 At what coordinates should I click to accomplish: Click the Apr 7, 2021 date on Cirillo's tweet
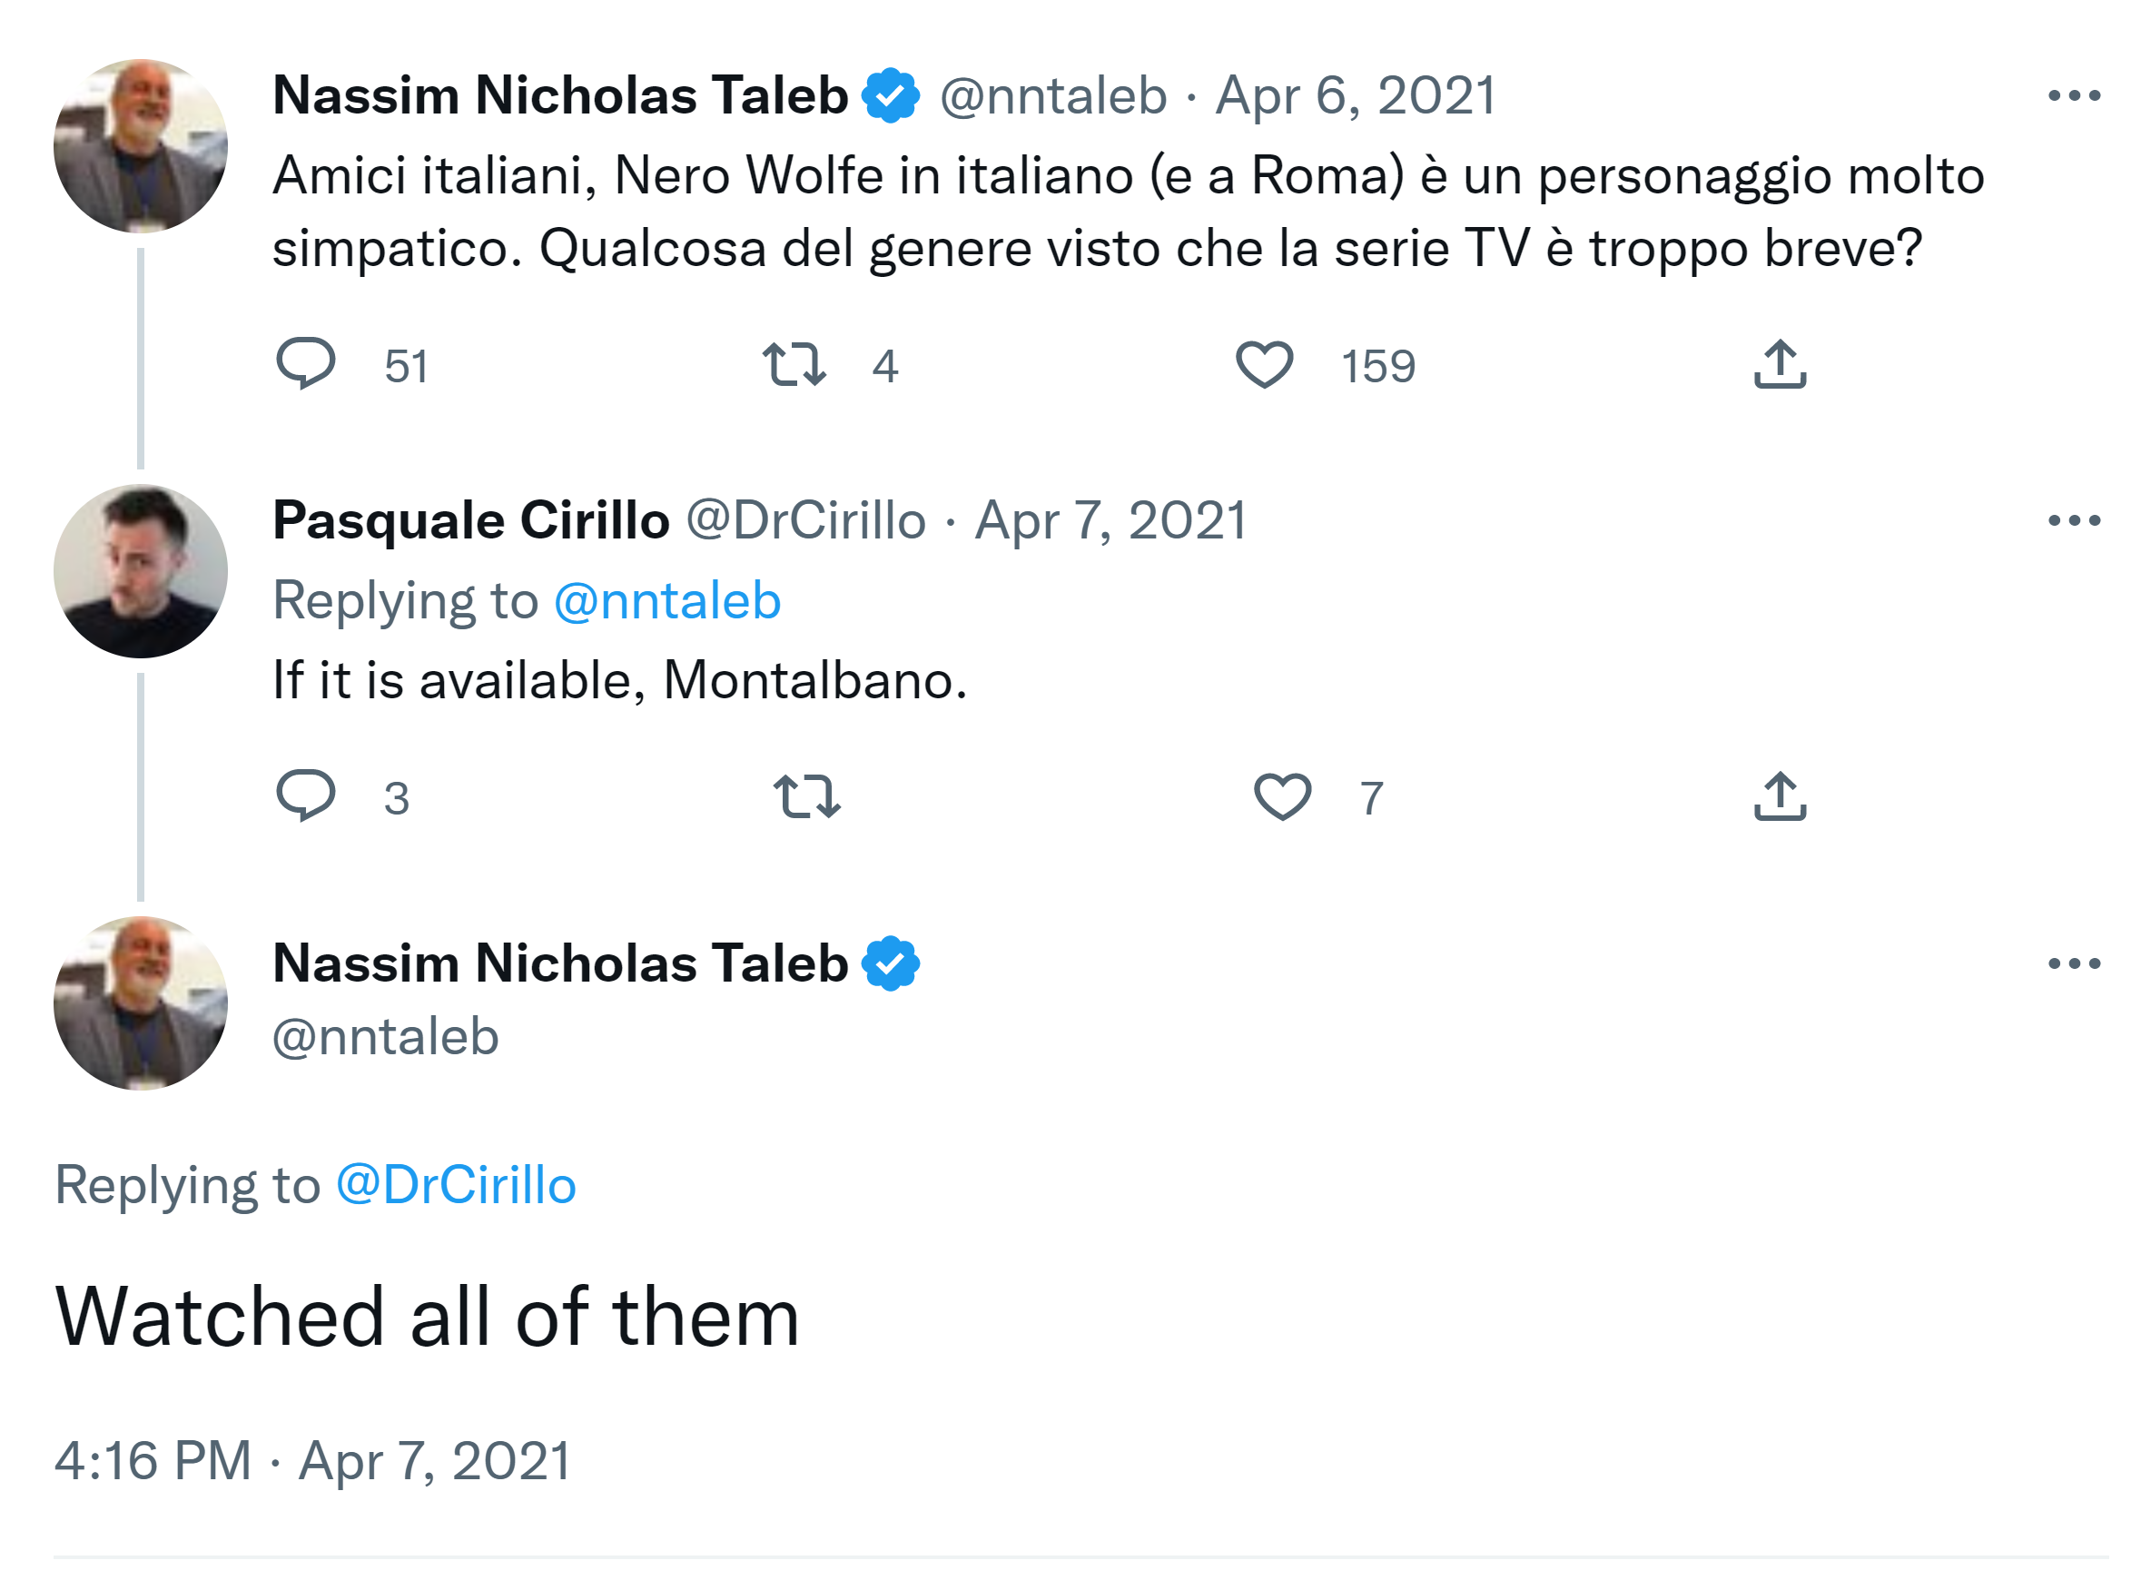[x=1110, y=520]
